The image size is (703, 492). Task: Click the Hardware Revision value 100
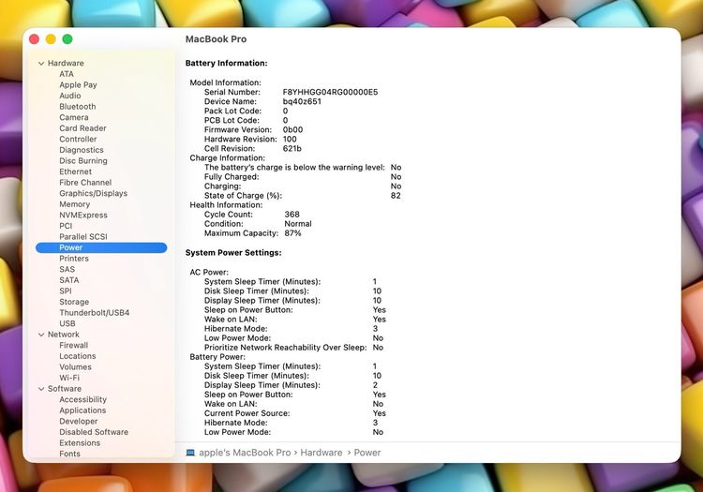pos(290,140)
